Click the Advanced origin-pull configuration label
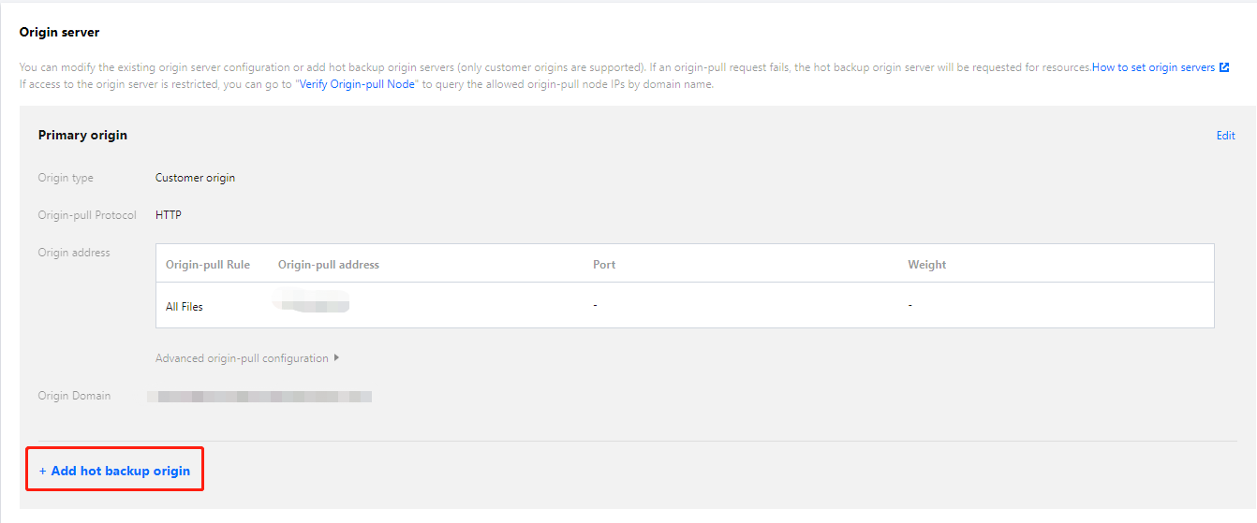The image size is (1257, 523). coord(242,358)
